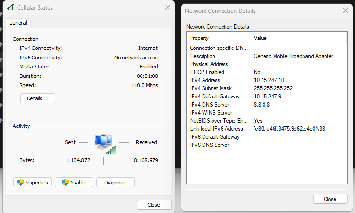Close the Network Connection Details via Close button
355x213 pixels.
[330, 199]
